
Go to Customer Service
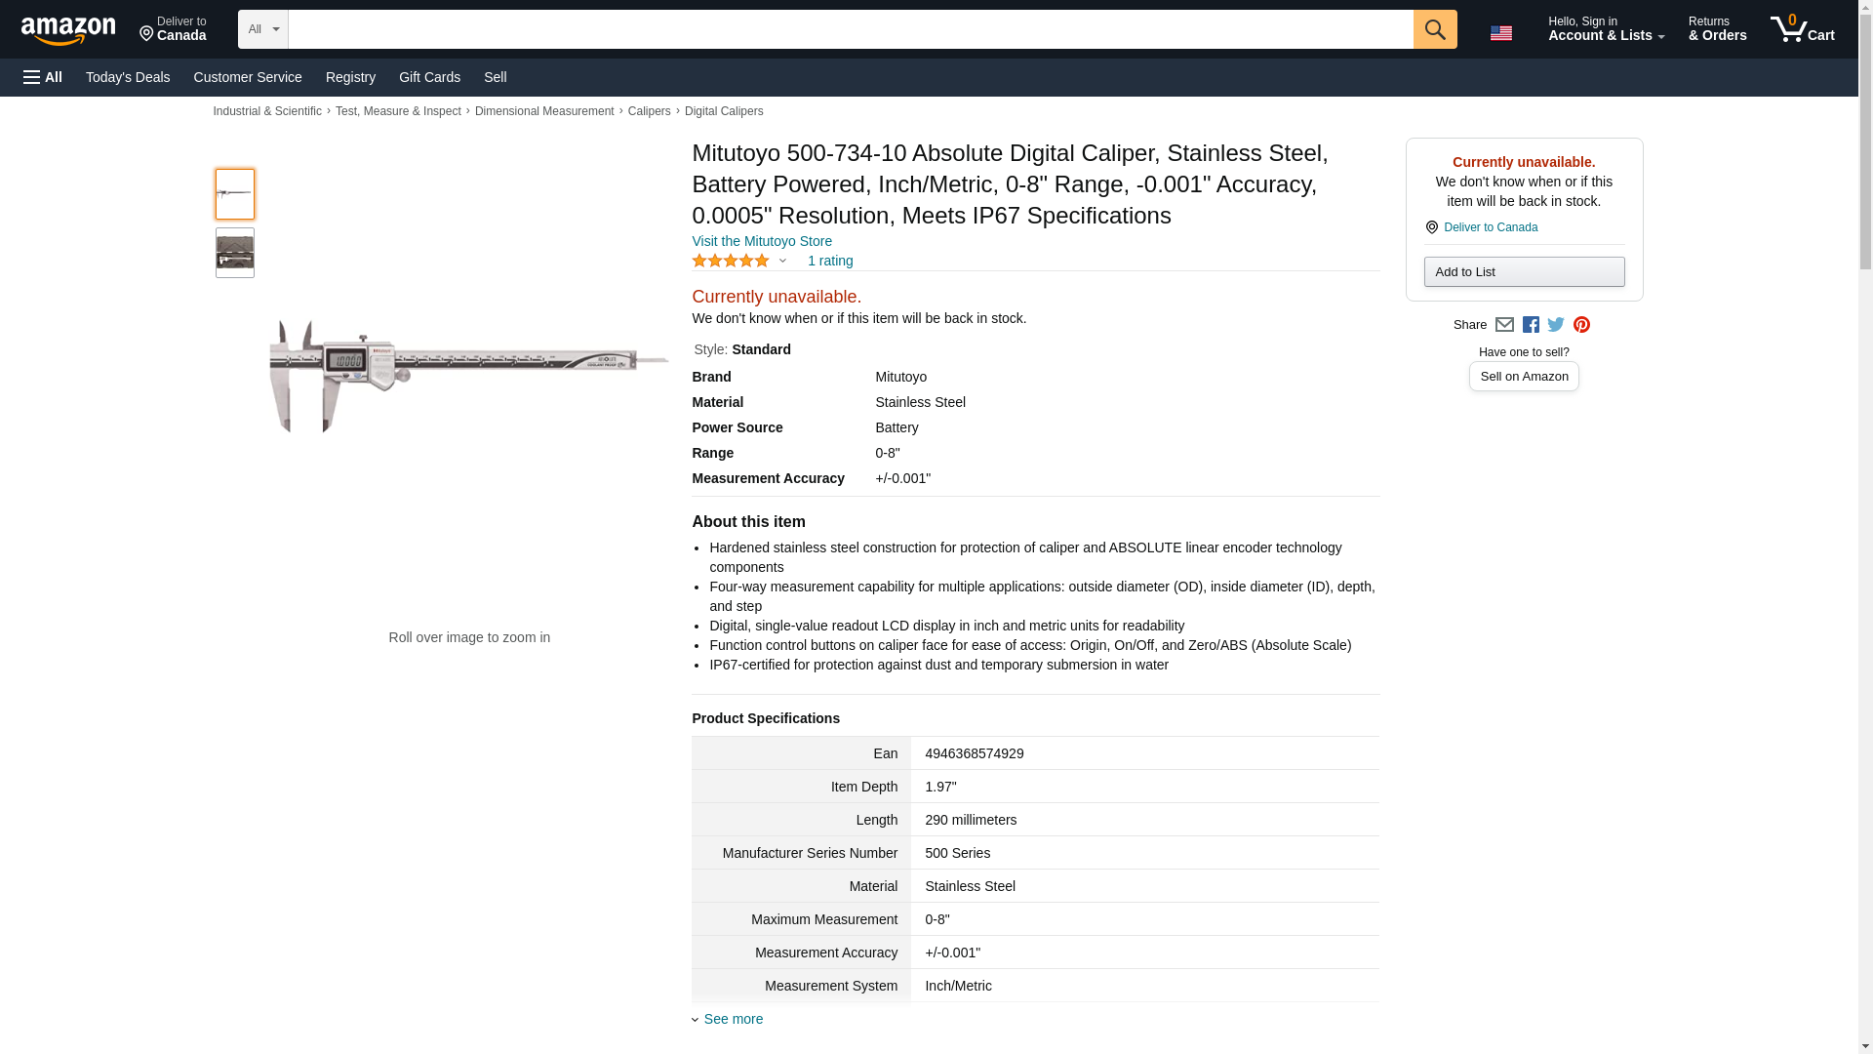[248, 77]
